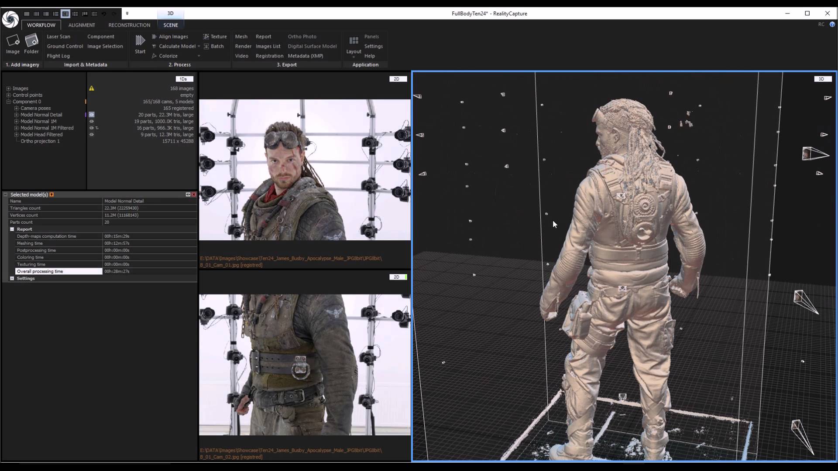This screenshot has height=471, width=838.
Task: Select the RECONSTRUCTION ribbon tab
Action: coord(130,25)
